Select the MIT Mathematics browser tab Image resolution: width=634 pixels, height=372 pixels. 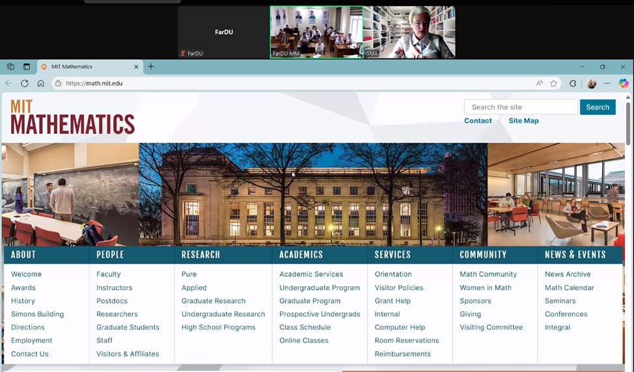(90, 66)
